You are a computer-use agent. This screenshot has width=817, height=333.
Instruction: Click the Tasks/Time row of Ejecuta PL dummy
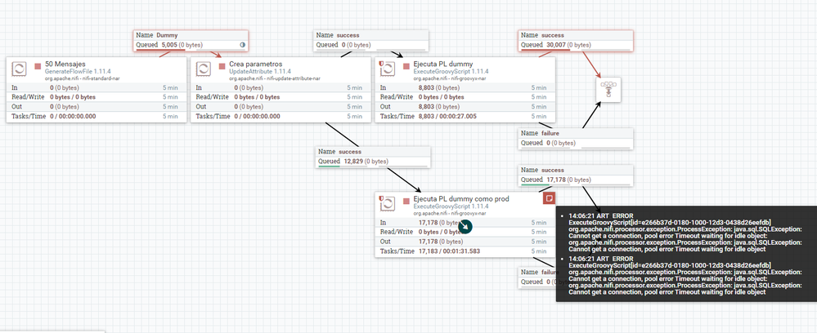pyautogui.click(x=465, y=117)
